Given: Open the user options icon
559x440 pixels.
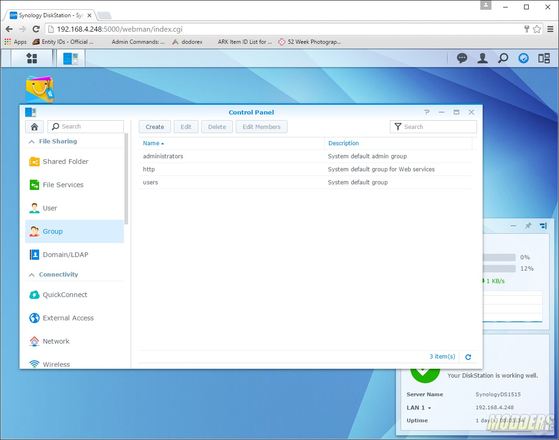Looking at the screenshot, I should click(x=483, y=58).
